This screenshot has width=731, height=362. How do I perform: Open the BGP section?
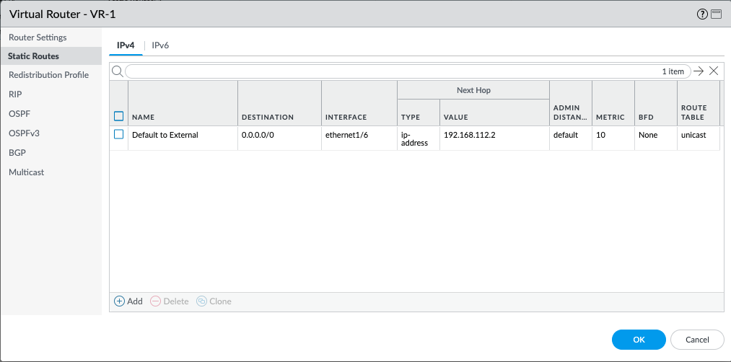[17, 153]
